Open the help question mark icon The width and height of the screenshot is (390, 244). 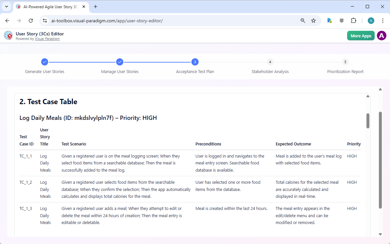click(5, 48)
